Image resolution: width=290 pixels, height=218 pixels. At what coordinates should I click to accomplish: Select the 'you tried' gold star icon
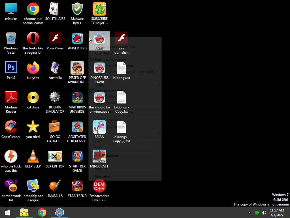(x=33, y=127)
